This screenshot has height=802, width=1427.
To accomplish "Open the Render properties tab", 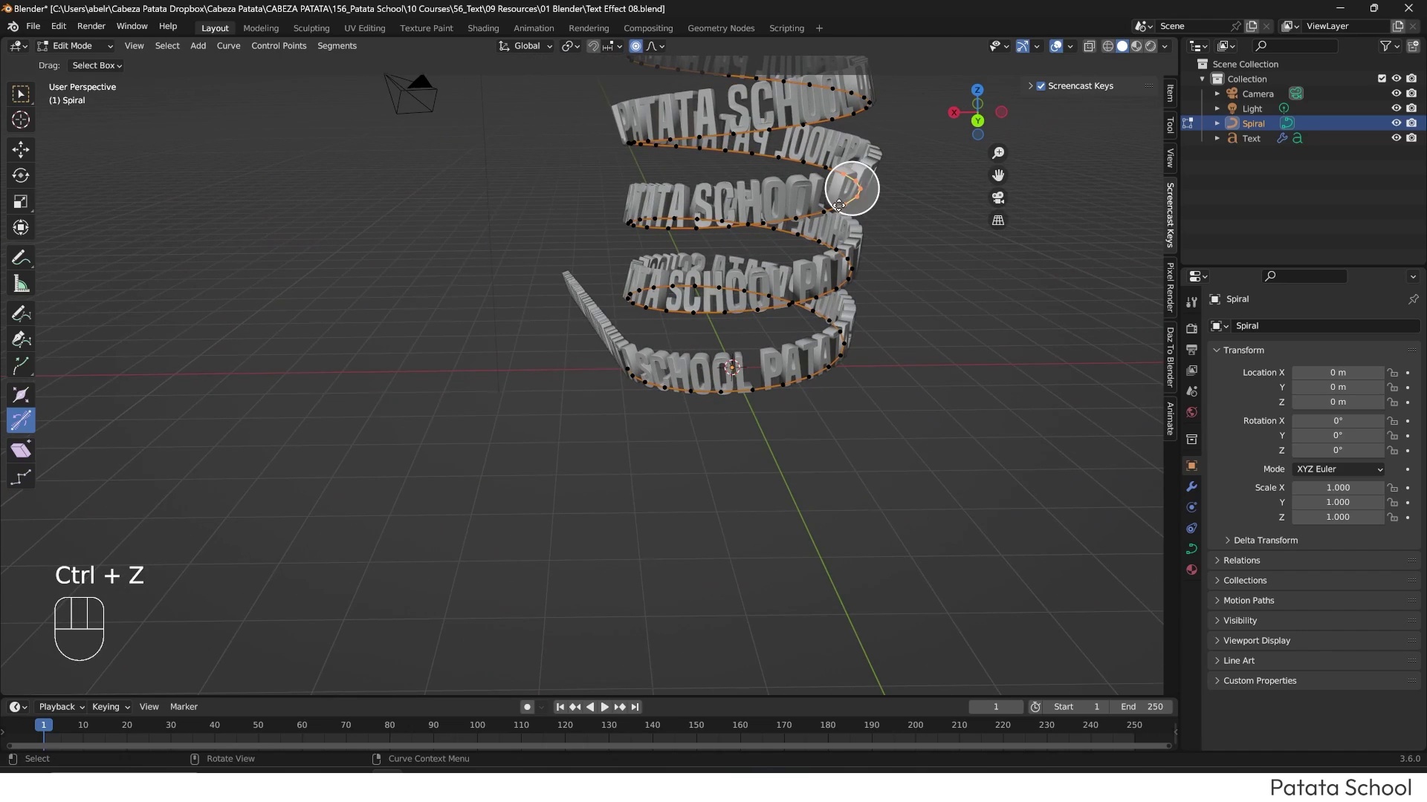I will pyautogui.click(x=1191, y=329).
